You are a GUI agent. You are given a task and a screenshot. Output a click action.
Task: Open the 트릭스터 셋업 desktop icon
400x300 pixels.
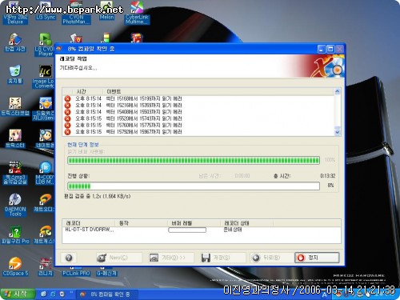pos(15,106)
